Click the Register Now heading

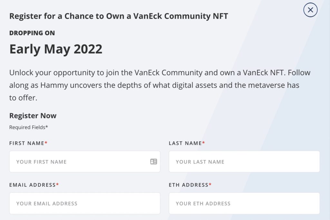point(33,116)
